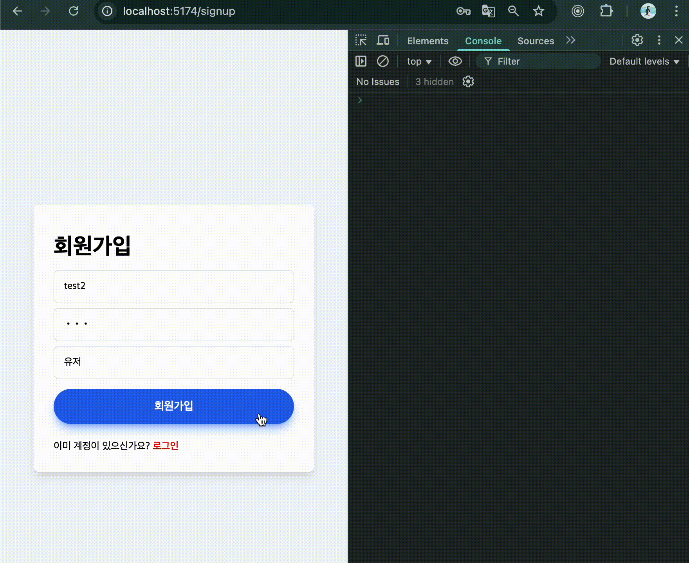Click the nickname field containing 유저
Image resolution: width=689 pixels, height=563 pixels.
click(174, 362)
